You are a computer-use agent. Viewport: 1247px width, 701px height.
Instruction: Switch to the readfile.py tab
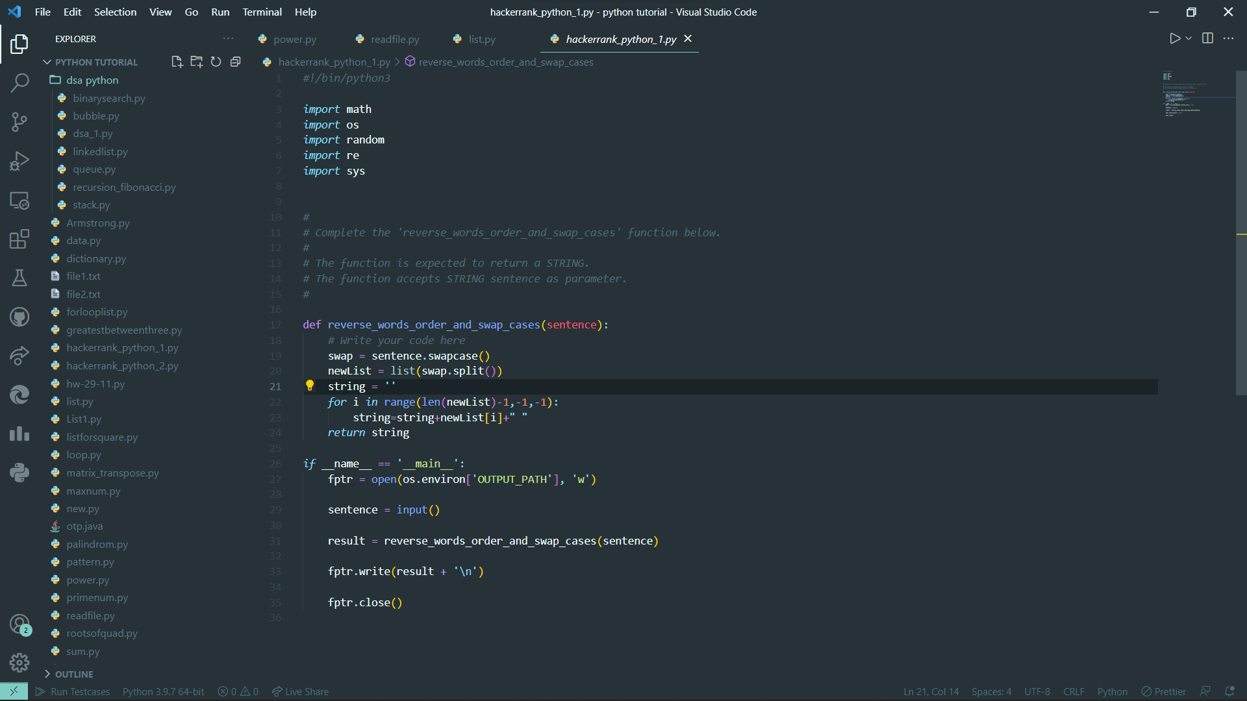(x=394, y=39)
